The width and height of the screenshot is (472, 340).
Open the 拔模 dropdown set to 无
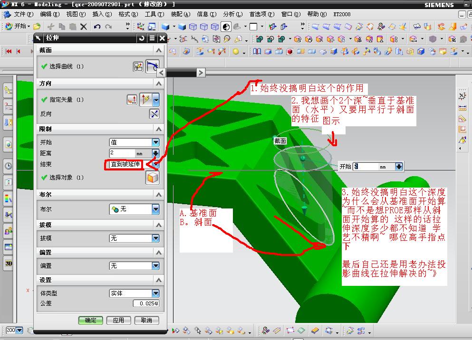(155, 238)
